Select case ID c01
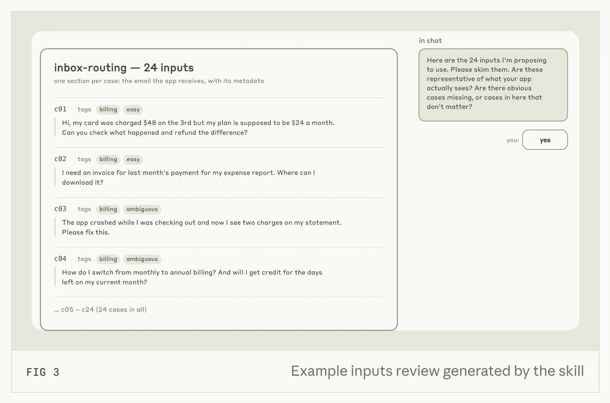 [60, 109]
